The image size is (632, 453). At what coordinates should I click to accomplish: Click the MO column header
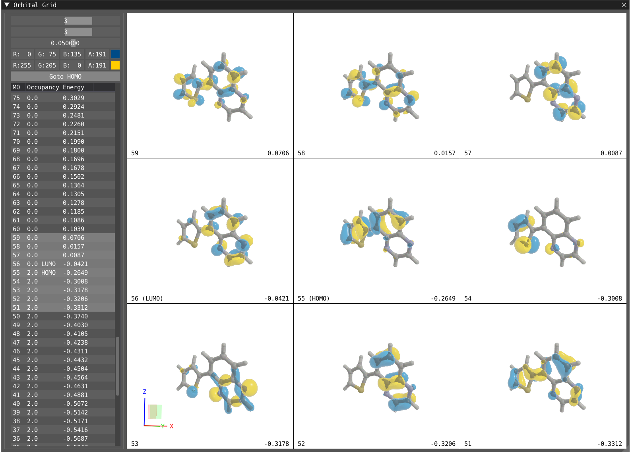pos(17,87)
